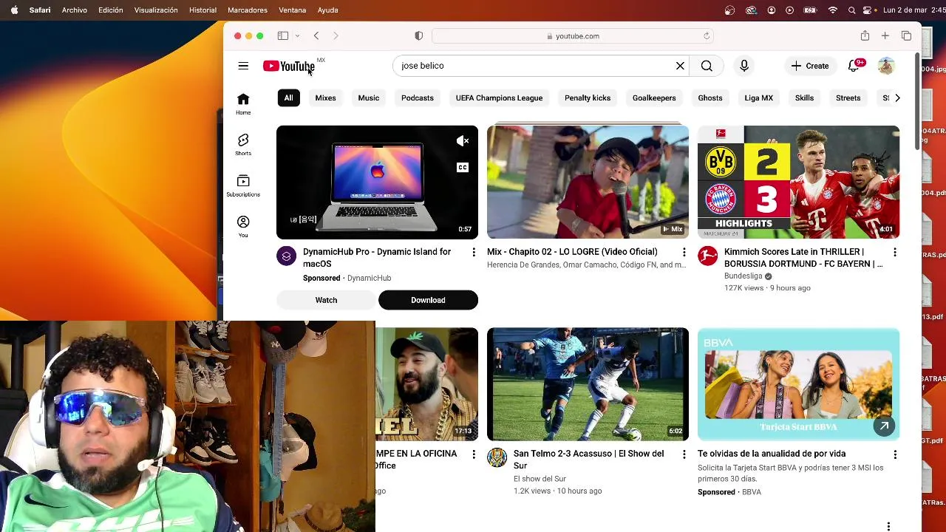Go to the YouTube home logo

tap(289, 66)
